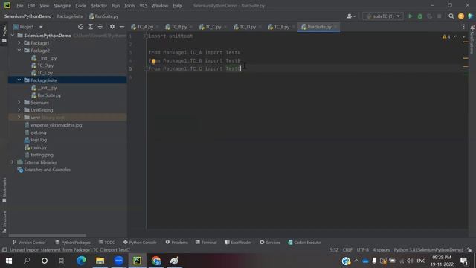476x268 pixels.
Task: Open the user account icon menu
Action: pos(351,16)
